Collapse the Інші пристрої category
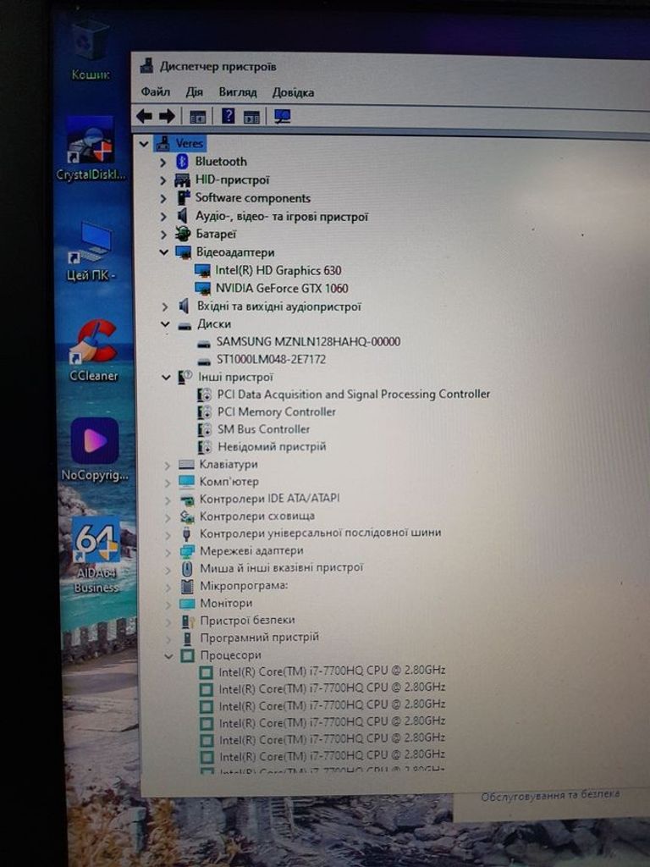650x867 pixels. click(x=166, y=377)
